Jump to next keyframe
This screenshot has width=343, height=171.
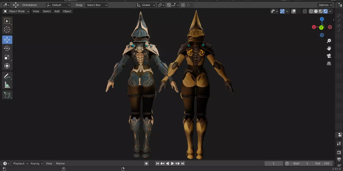tap(178, 163)
